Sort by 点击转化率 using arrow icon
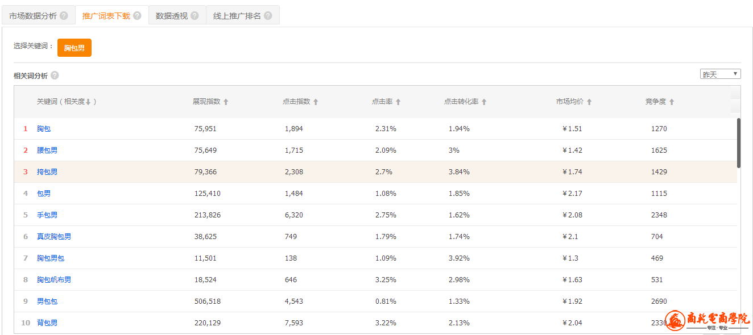Screen dimensions: 753x335 point(484,102)
